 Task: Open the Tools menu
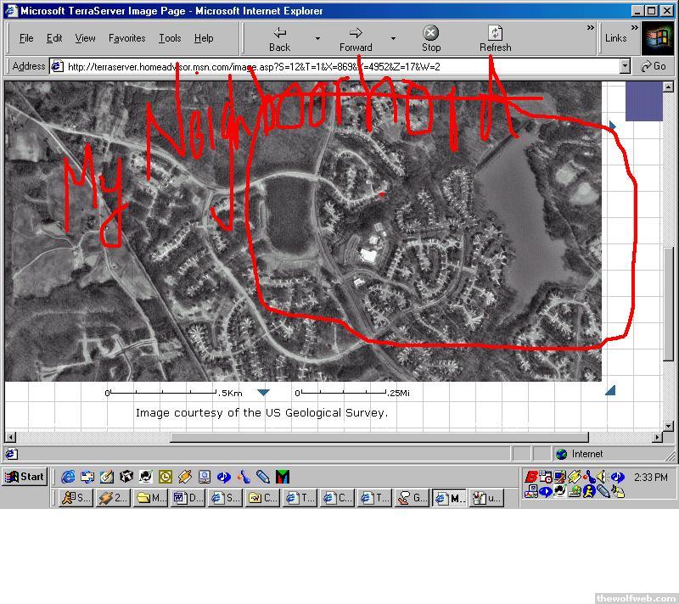170,38
